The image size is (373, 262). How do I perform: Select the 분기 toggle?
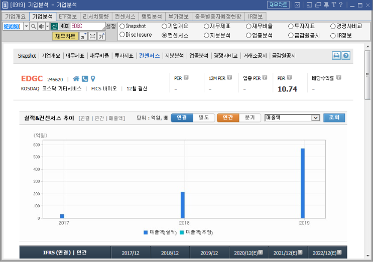point(250,117)
